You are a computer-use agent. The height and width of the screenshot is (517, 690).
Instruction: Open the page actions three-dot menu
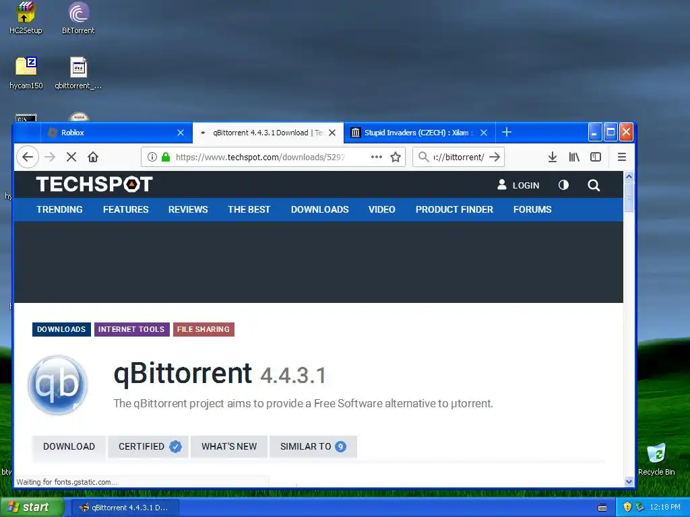[x=376, y=157]
